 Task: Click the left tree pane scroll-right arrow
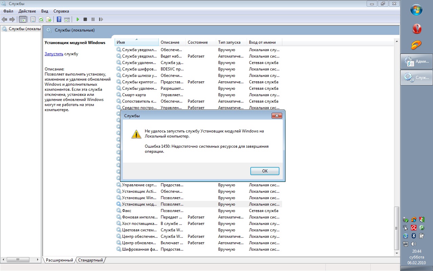click(x=39, y=260)
